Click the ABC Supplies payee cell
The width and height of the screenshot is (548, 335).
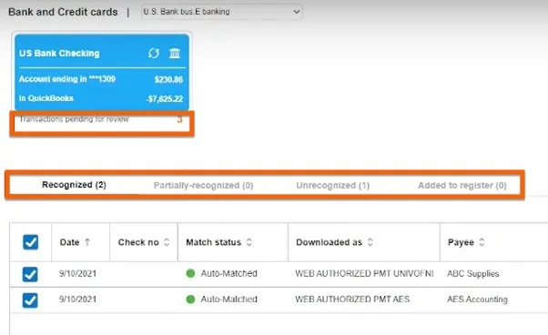click(472, 273)
